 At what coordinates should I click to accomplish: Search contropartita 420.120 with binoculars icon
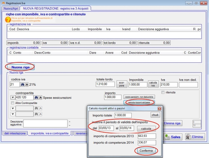click(x=36, y=97)
